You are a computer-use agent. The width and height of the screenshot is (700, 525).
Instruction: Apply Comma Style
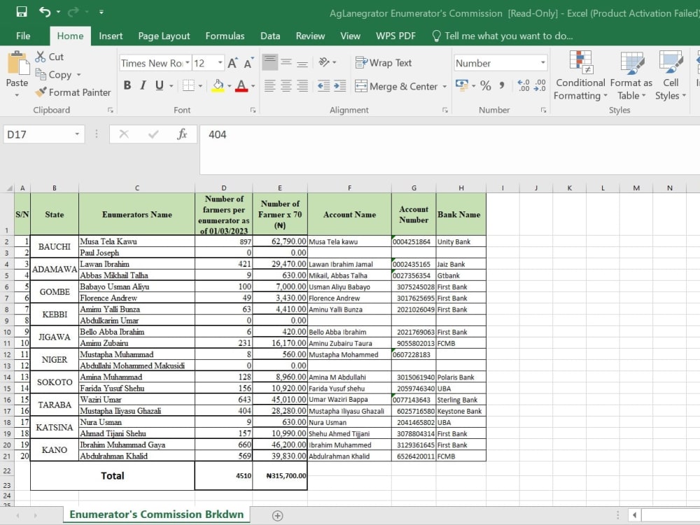point(502,85)
